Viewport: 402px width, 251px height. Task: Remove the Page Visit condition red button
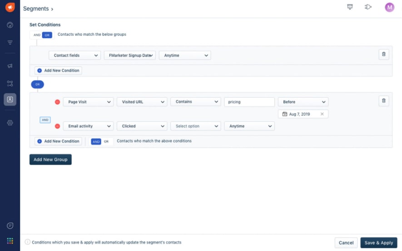click(57, 102)
